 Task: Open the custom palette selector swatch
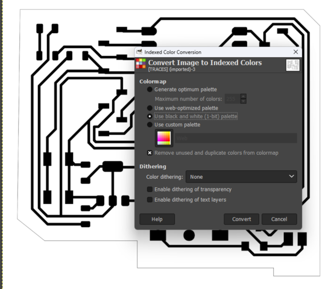click(164, 138)
